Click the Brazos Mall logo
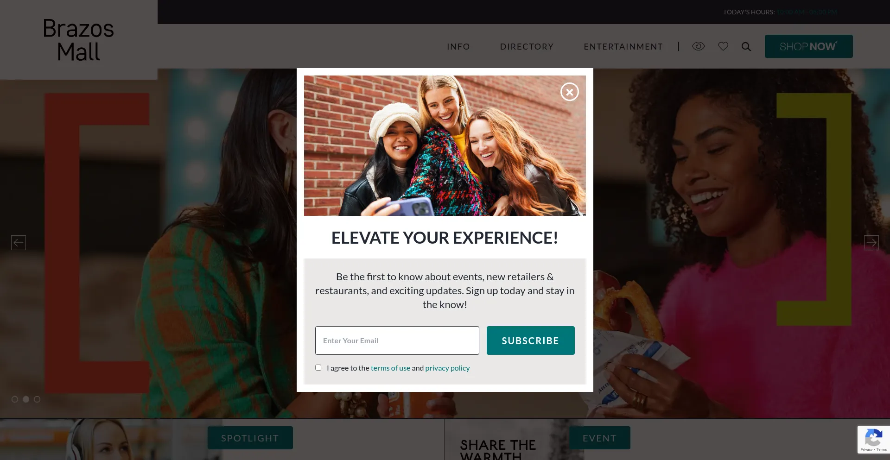 tap(78, 40)
